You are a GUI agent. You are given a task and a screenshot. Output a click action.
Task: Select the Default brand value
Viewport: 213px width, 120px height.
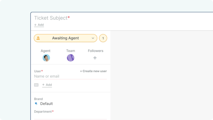click(46, 104)
